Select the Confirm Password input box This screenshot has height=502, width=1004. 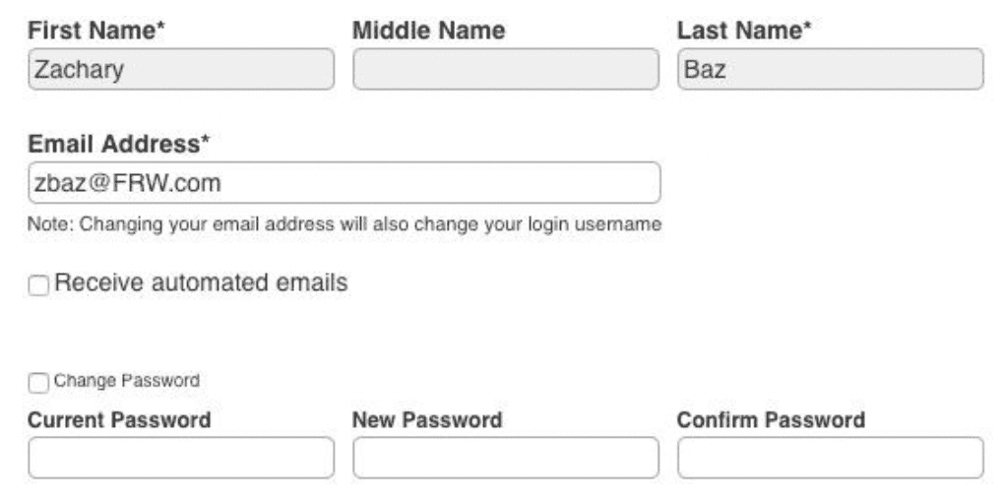(830, 458)
